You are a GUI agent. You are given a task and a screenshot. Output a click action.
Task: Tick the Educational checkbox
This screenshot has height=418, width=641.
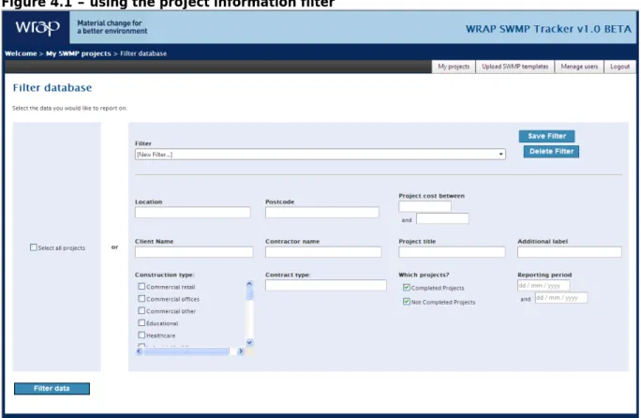pyautogui.click(x=142, y=322)
